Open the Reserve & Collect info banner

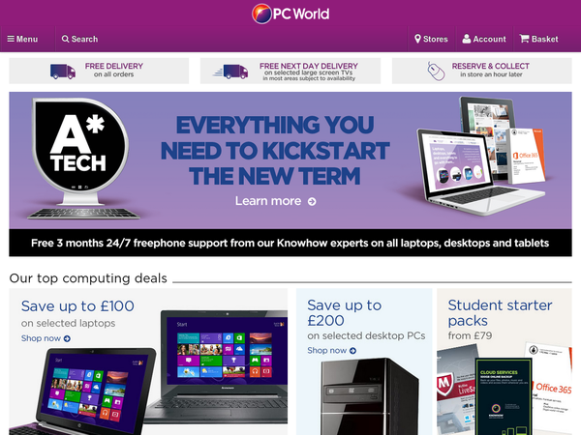pos(481,71)
